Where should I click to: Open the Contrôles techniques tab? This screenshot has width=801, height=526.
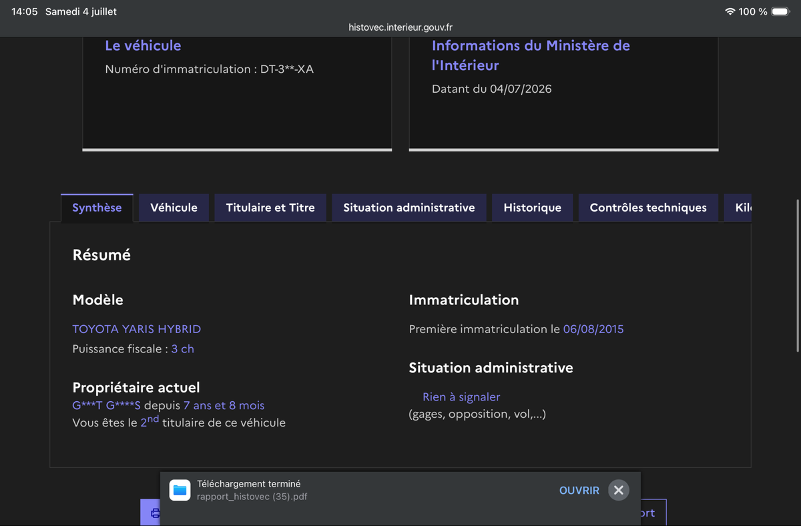[648, 208]
